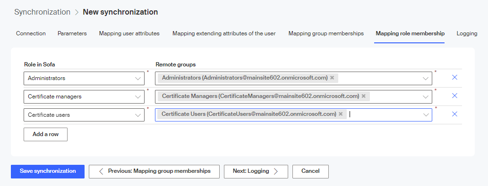Viewport: 488px width, 186px height.
Task: Delete the Certificate managers mapping row
Action: click(454, 96)
